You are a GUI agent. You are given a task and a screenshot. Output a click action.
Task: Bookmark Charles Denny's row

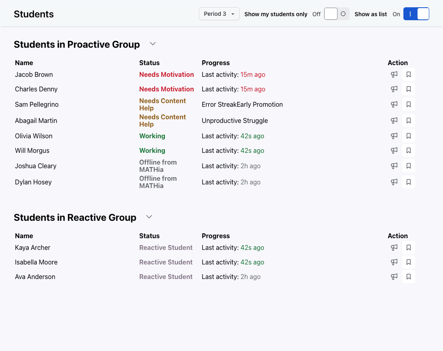(409, 89)
